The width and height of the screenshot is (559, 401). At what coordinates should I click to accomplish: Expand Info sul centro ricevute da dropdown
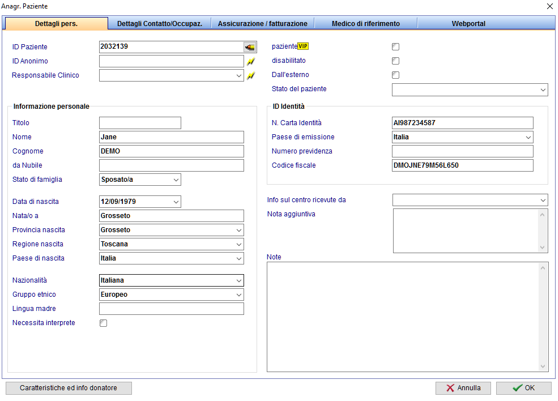pos(543,200)
